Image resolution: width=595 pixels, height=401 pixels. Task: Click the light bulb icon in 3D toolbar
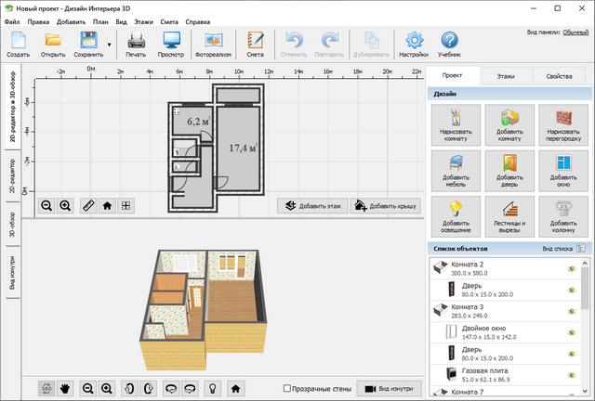click(x=212, y=388)
